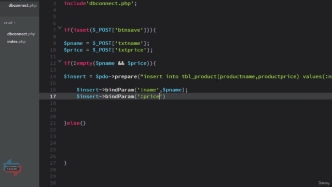The image size is (332, 187).
Task: Open dbconnect.php under the crud folder
Action: pyautogui.click(x=21, y=34)
